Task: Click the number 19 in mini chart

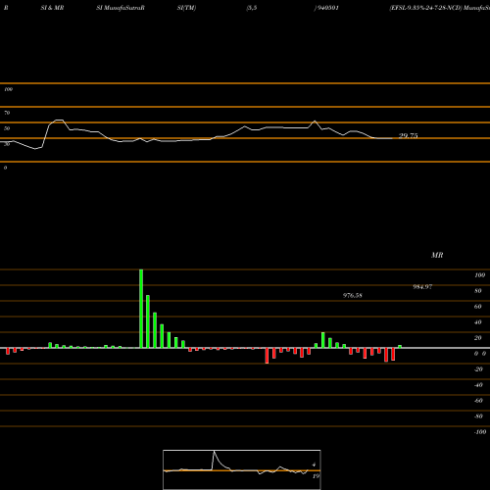Action: [316, 476]
